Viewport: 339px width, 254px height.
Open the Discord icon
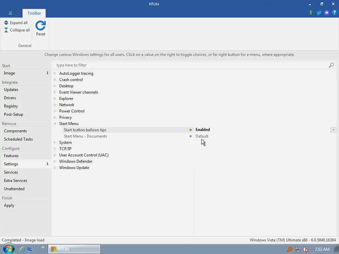coord(327,13)
